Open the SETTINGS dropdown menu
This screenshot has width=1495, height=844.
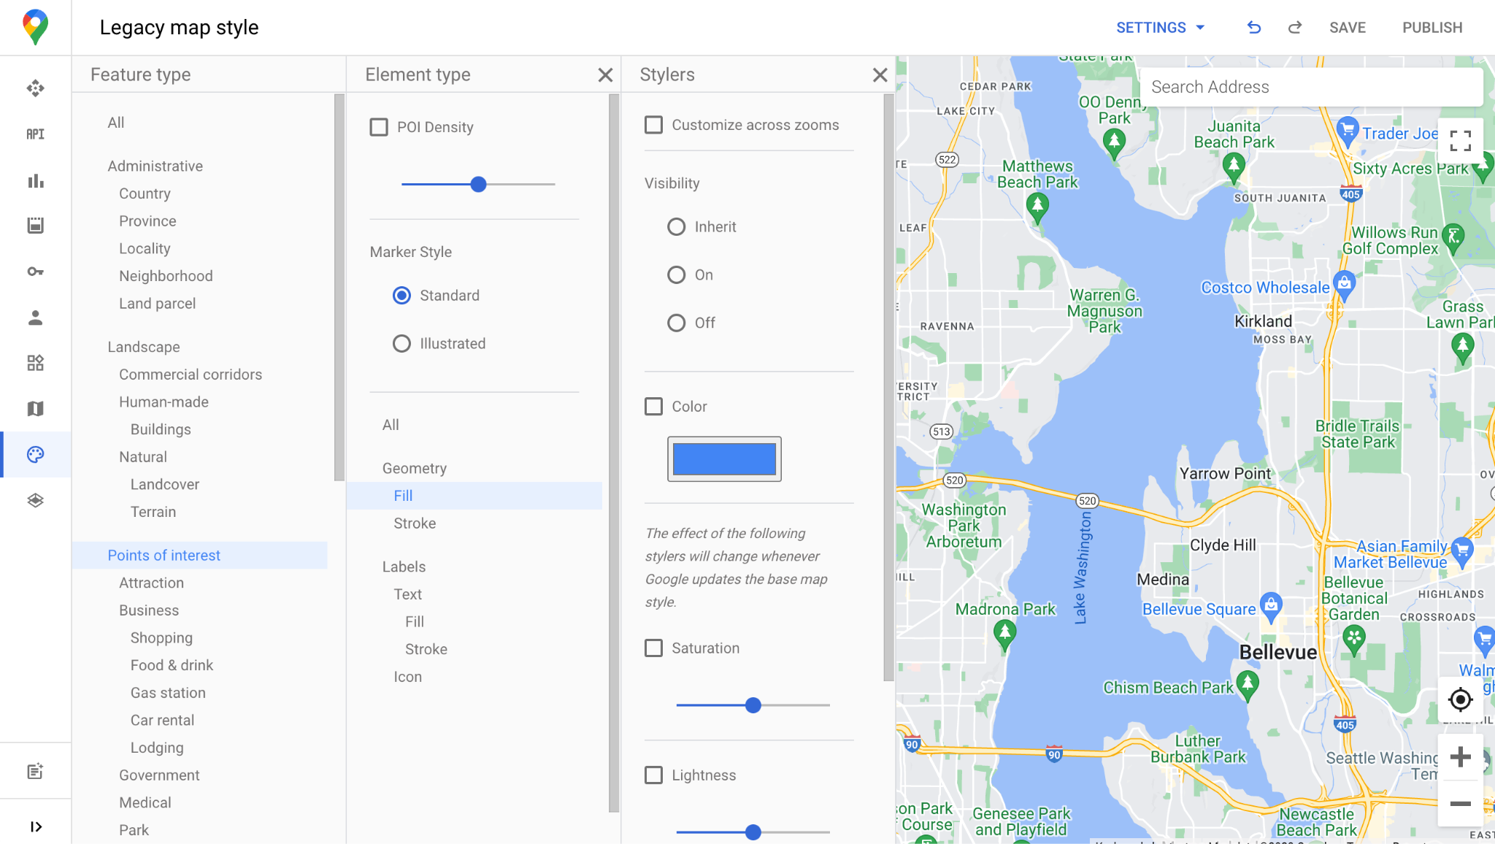(x=1158, y=28)
